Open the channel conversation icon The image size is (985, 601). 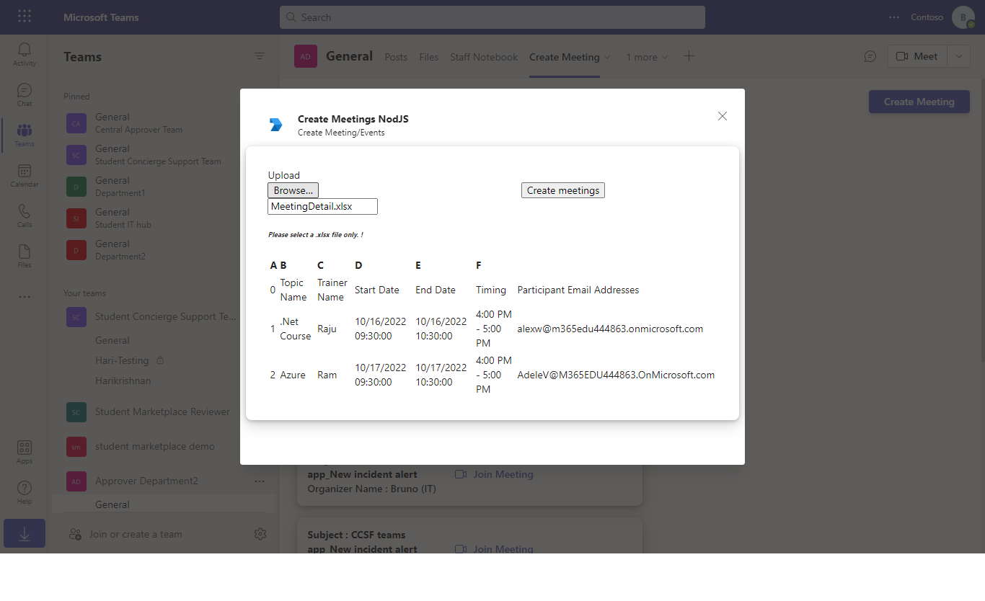click(870, 56)
